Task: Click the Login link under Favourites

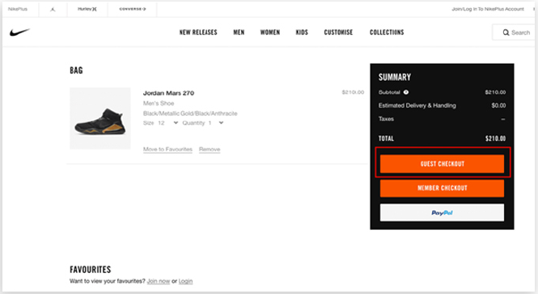Action: point(185,281)
